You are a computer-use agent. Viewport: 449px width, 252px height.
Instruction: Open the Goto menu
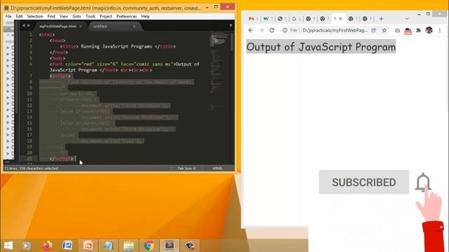pos(76,17)
